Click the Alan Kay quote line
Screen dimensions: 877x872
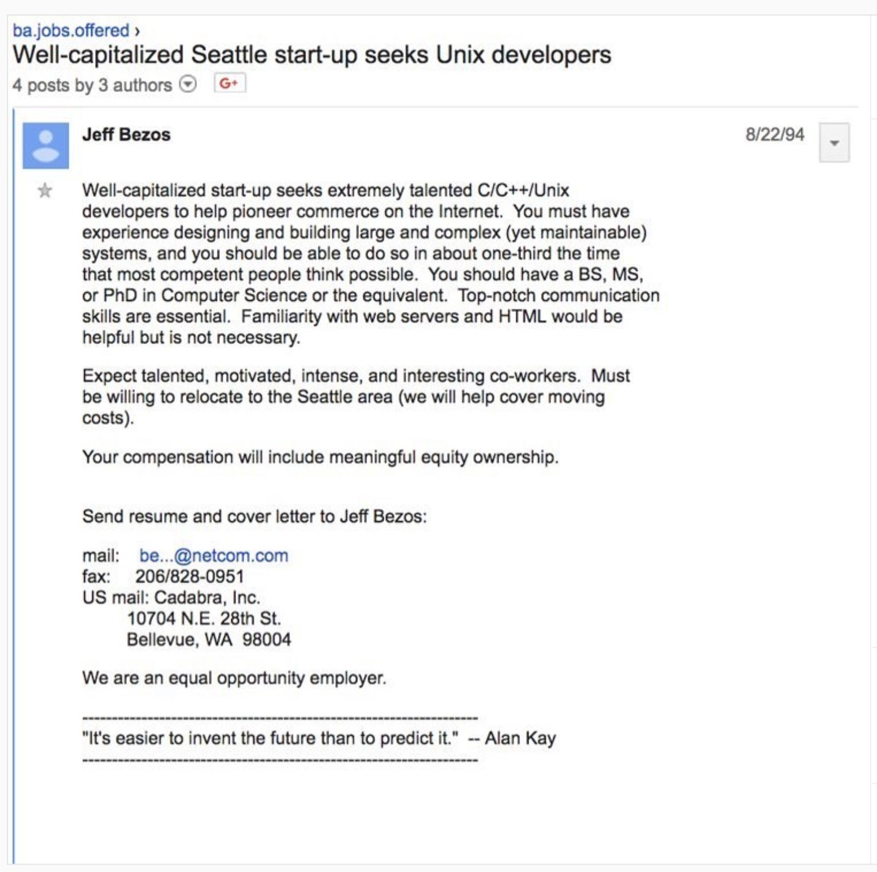tap(318, 738)
